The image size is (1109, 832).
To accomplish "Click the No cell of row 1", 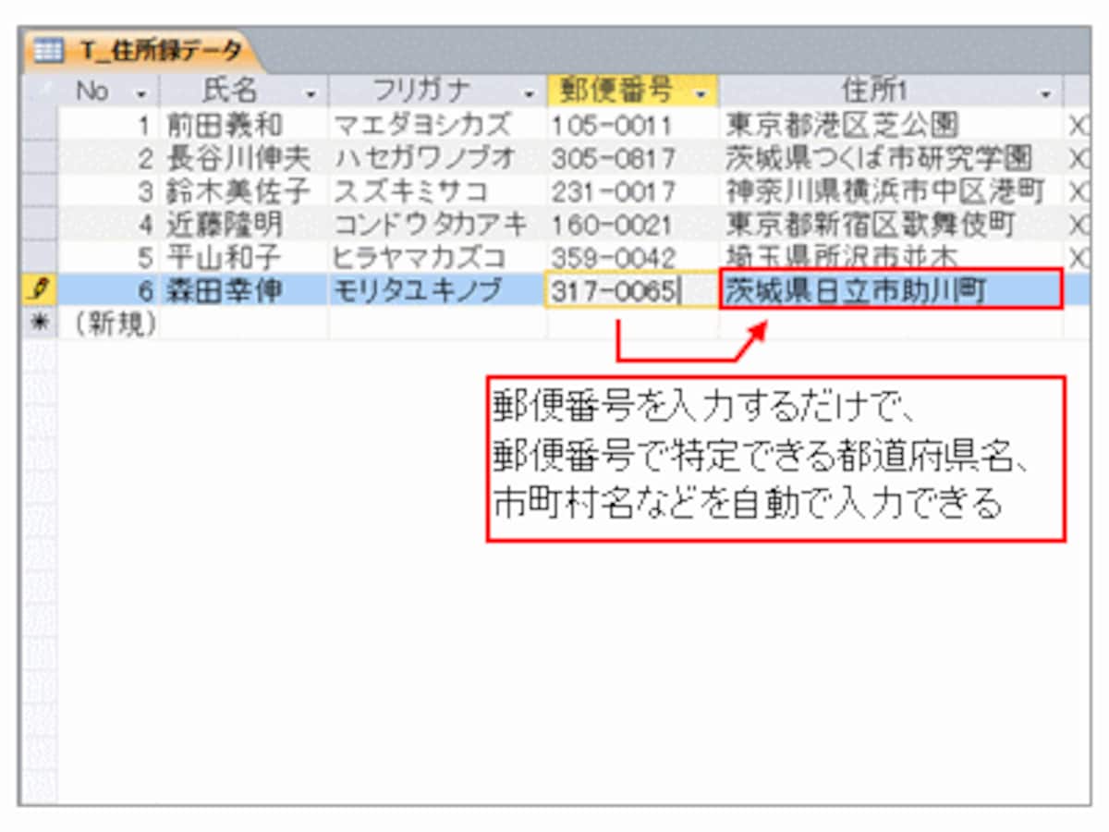I will tap(109, 125).
